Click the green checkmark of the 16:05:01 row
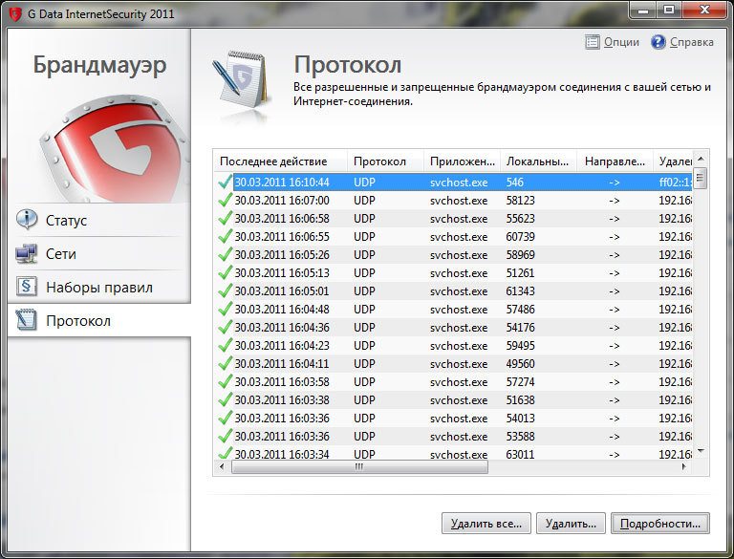Viewport: 734px width, 559px height. [226, 290]
